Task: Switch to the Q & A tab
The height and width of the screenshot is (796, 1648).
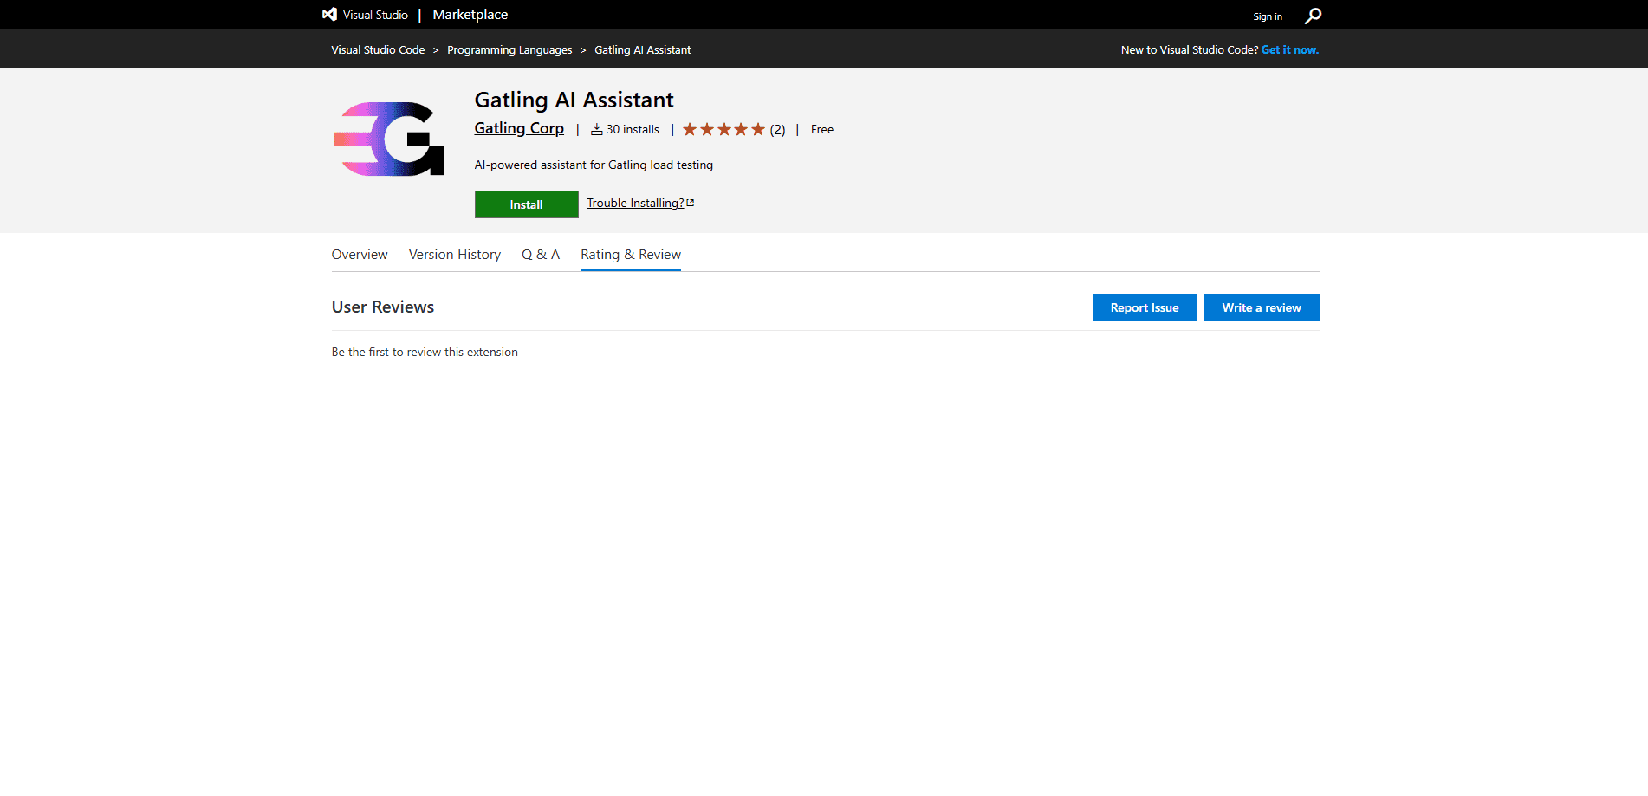Action: click(541, 255)
